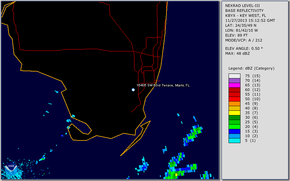Click the 'NEXRAD LEVEL-III' title text
290x181 pixels.
click(242, 6)
